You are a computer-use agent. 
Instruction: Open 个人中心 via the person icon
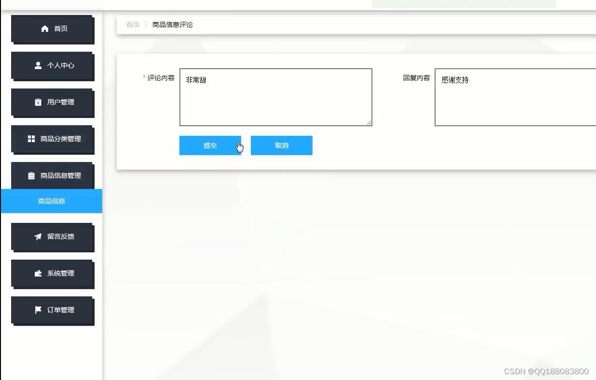38,65
